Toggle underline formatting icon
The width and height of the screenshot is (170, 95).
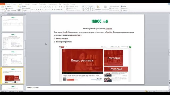tap(36, 9)
